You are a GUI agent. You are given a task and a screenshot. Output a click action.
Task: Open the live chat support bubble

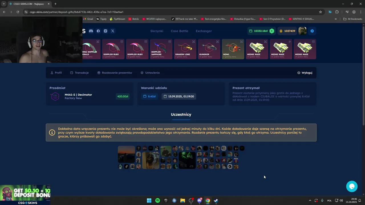(352, 186)
